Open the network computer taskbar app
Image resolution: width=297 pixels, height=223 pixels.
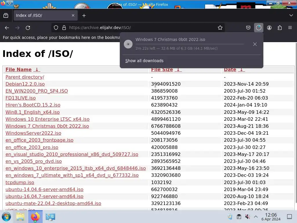point(50,217)
